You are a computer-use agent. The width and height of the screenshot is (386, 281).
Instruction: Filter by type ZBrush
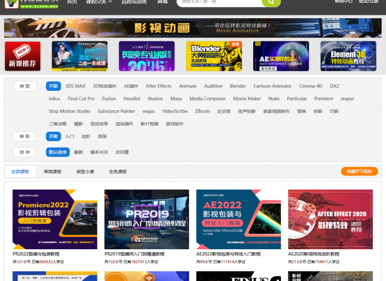[x=202, y=111]
